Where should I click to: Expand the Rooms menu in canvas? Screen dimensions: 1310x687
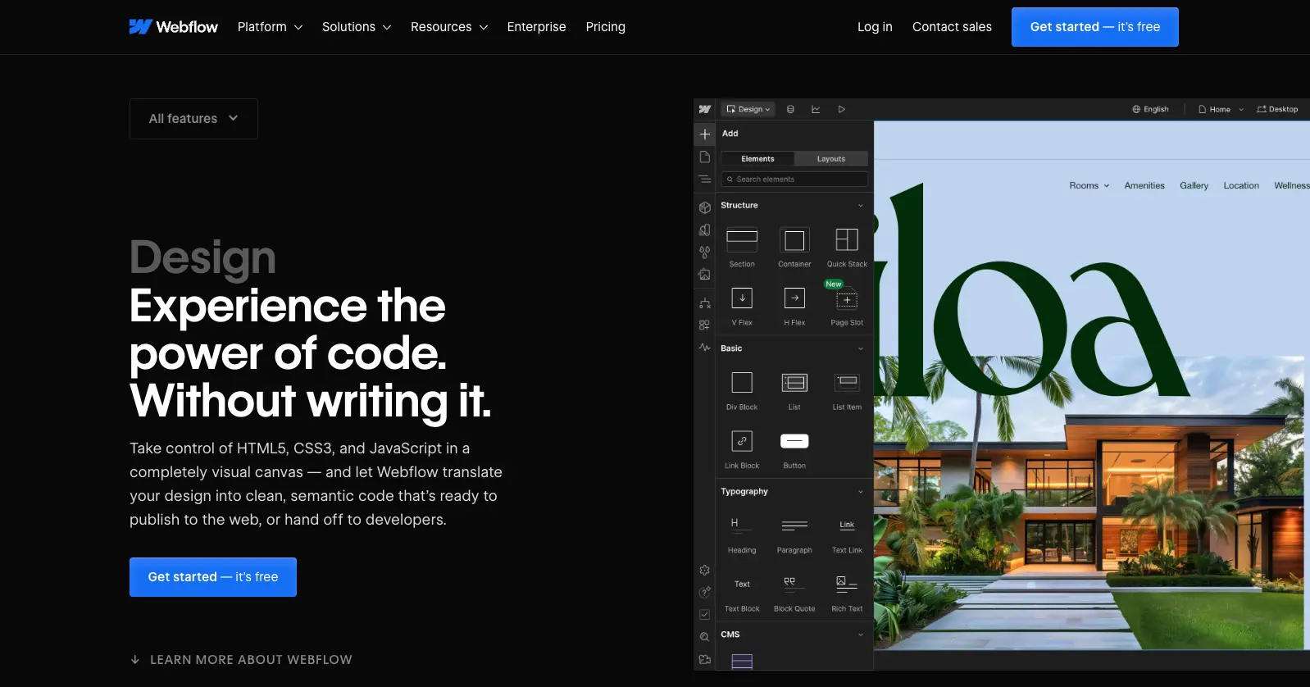pyautogui.click(x=1089, y=186)
